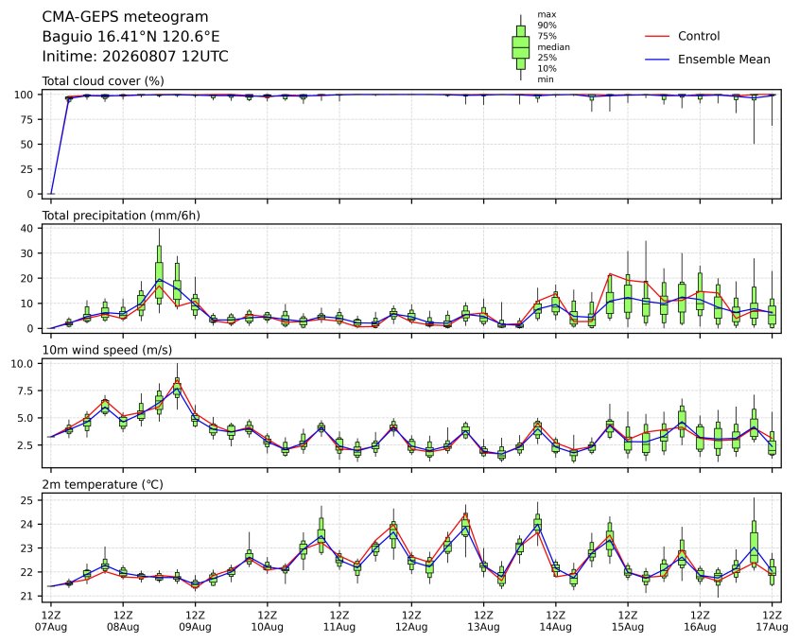Click the 12Z 13Aug time axis label
This screenshot has height=643, width=799.
pyautogui.click(x=483, y=621)
